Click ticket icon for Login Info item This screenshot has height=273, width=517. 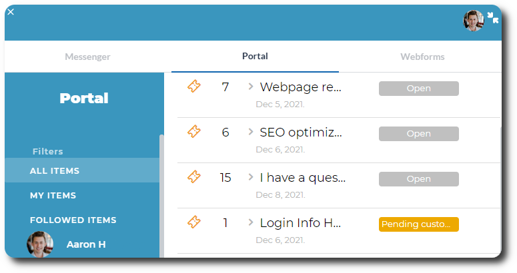194,222
